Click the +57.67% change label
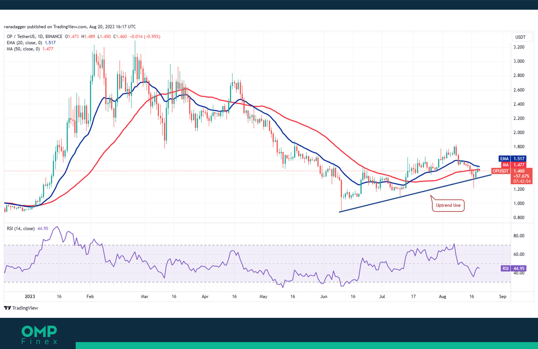 521,176
